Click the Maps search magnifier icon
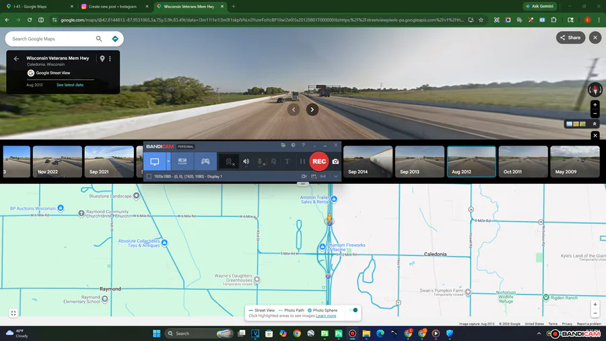The image size is (606, 341). pos(99,38)
